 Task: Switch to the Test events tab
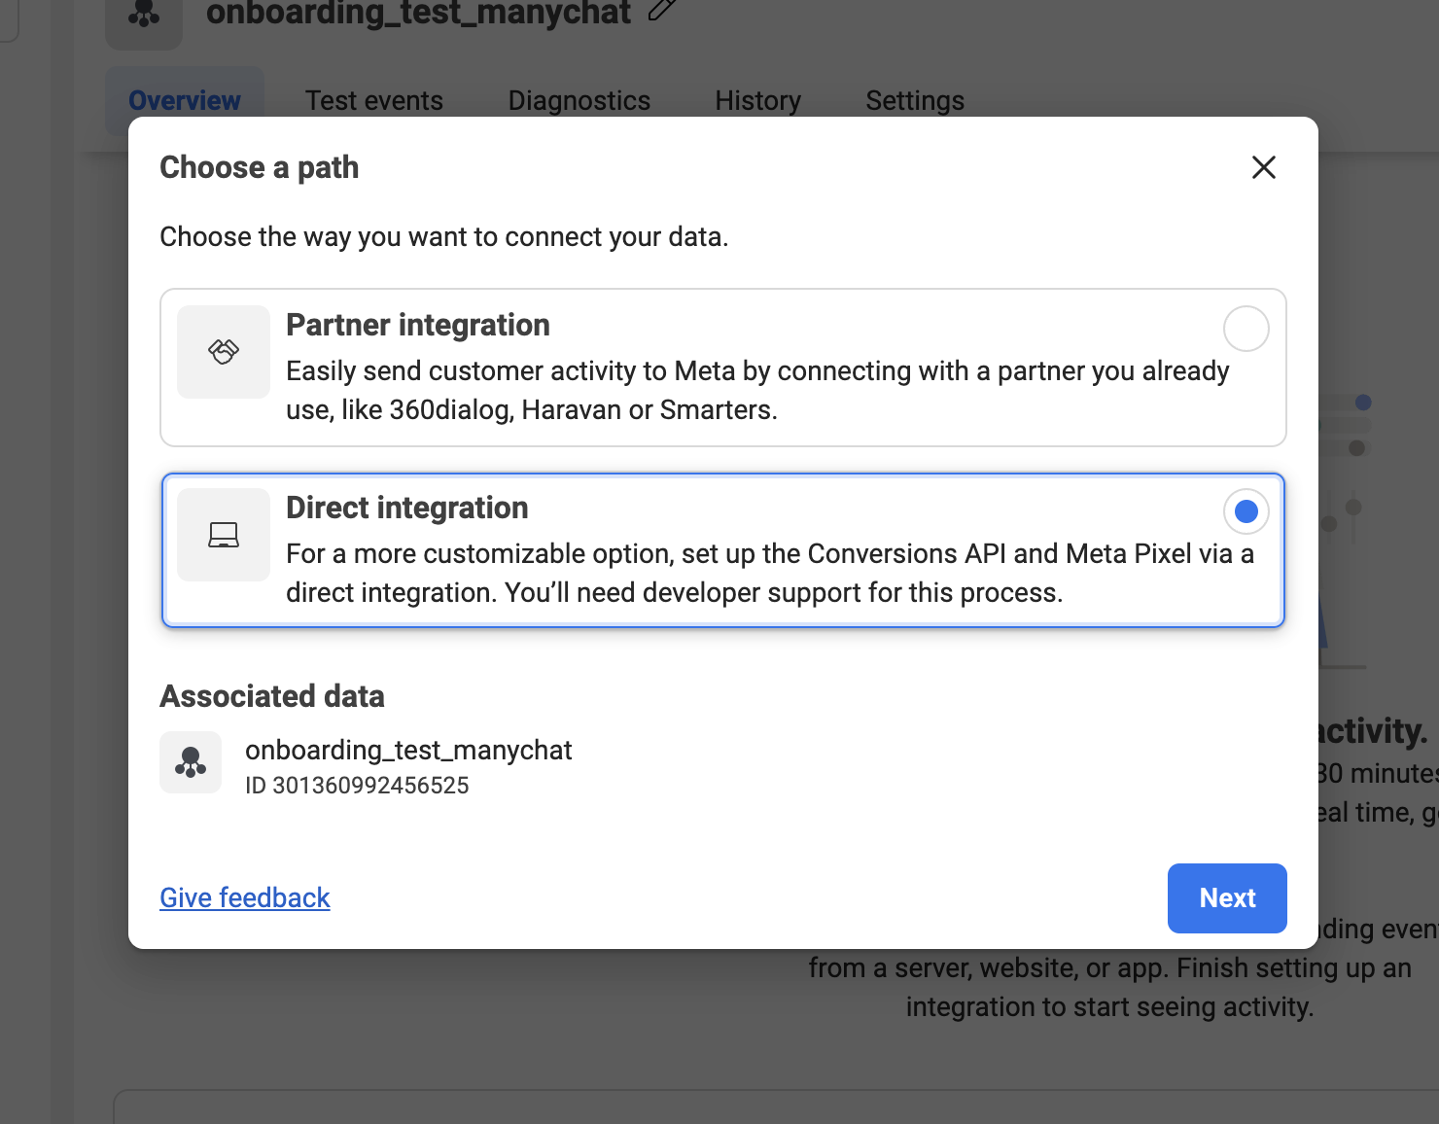pos(374,100)
